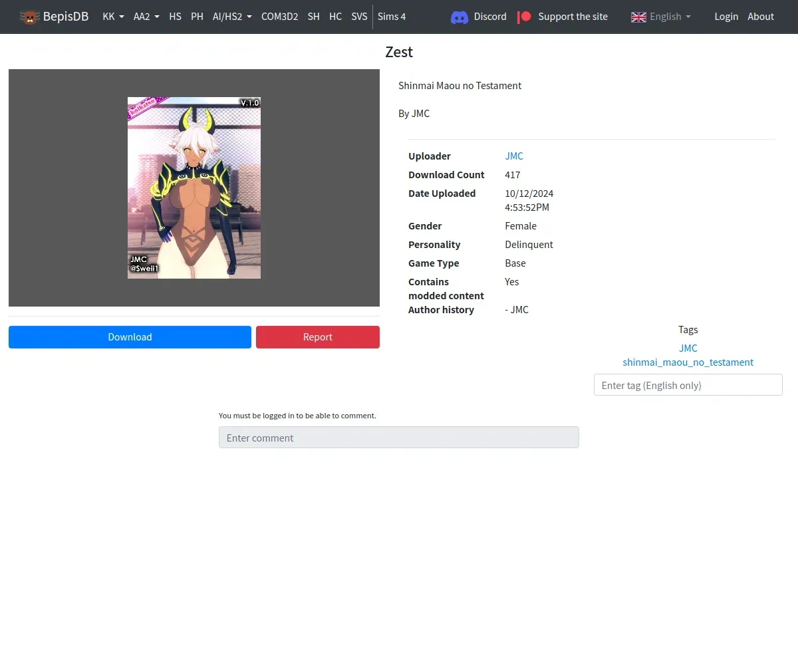The height and width of the screenshot is (665, 798).
Task: Click the BepisDB mascot logo icon
Action: (29, 17)
